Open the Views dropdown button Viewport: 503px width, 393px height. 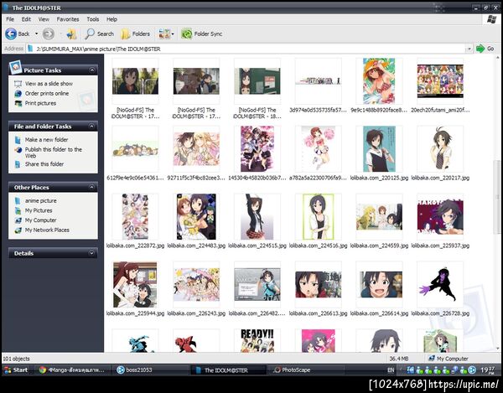point(166,34)
